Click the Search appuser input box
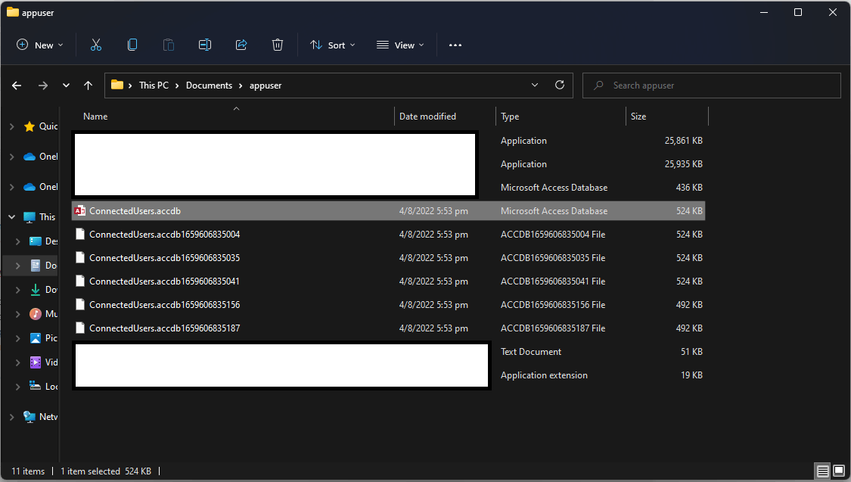851x482 pixels. (719, 86)
